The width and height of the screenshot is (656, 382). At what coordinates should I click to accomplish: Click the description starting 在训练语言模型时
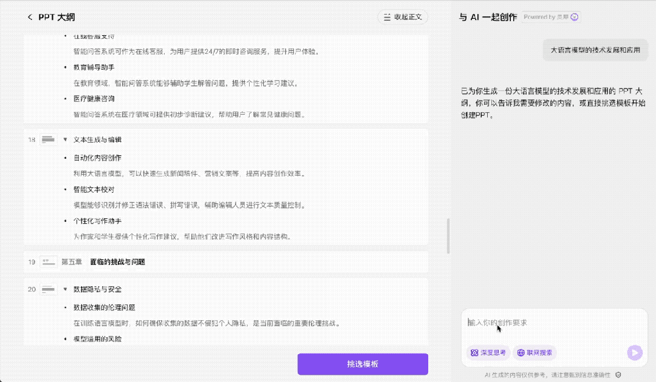point(207,323)
